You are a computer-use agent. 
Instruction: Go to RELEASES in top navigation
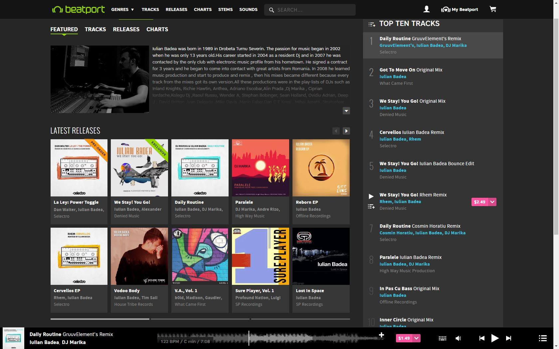coord(176,10)
